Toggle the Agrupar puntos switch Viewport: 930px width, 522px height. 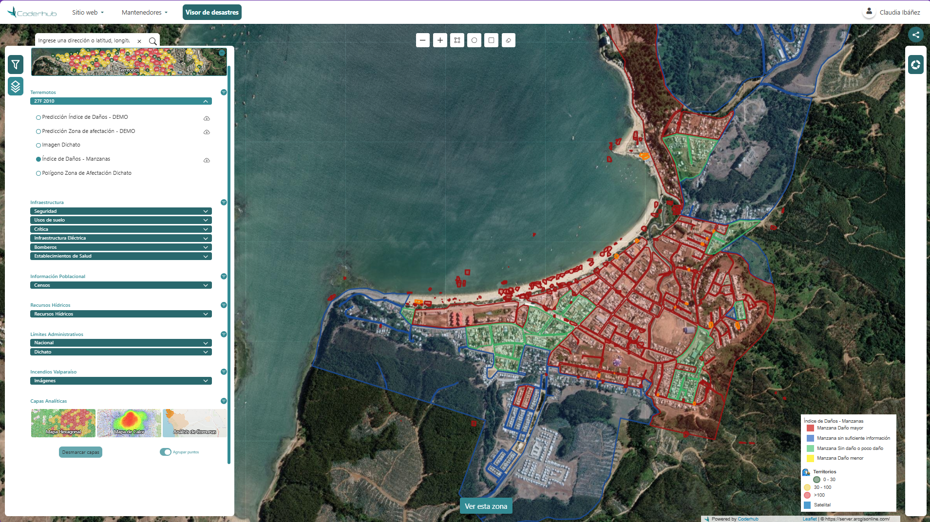click(166, 452)
